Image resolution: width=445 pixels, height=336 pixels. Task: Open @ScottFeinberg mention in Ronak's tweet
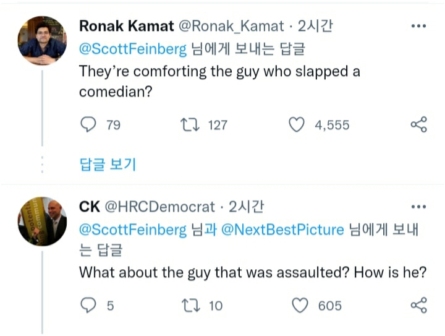(132, 50)
